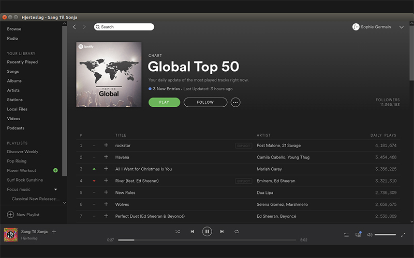Open Videos in the sidebar
Image resolution: width=414 pixels, height=258 pixels.
click(13, 119)
